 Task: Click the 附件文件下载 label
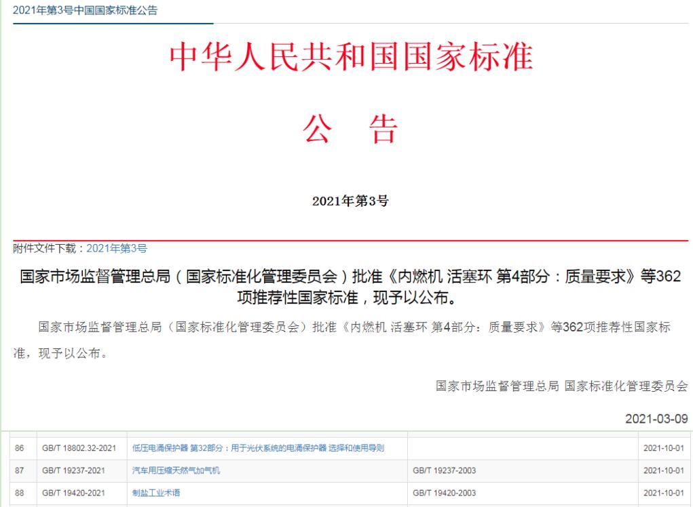pyautogui.click(x=44, y=247)
